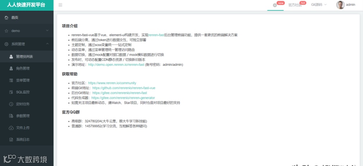Viewport: 363px width, 166px height.
Task: Open 角色管理 menu item
Action: pyautogui.click(x=27, y=69)
